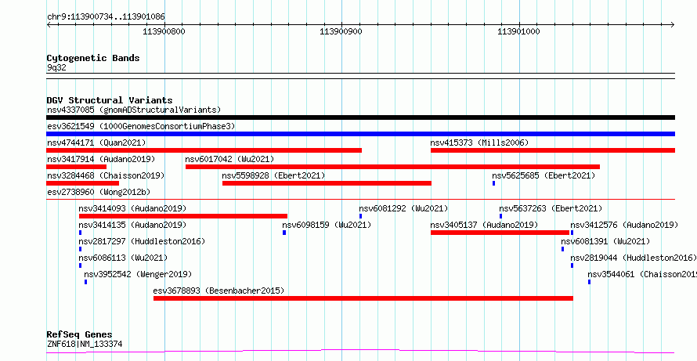Open nsv6098159 (Wu2021) variant label

click(x=327, y=225)
